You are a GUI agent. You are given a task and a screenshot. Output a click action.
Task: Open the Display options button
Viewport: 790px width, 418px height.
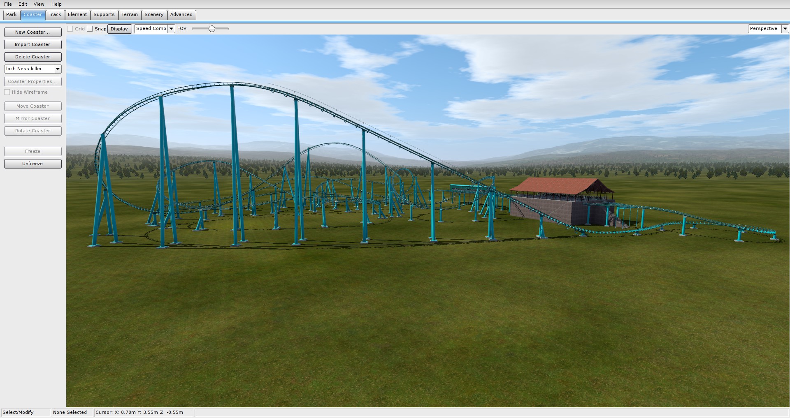(x=119, y=29)
